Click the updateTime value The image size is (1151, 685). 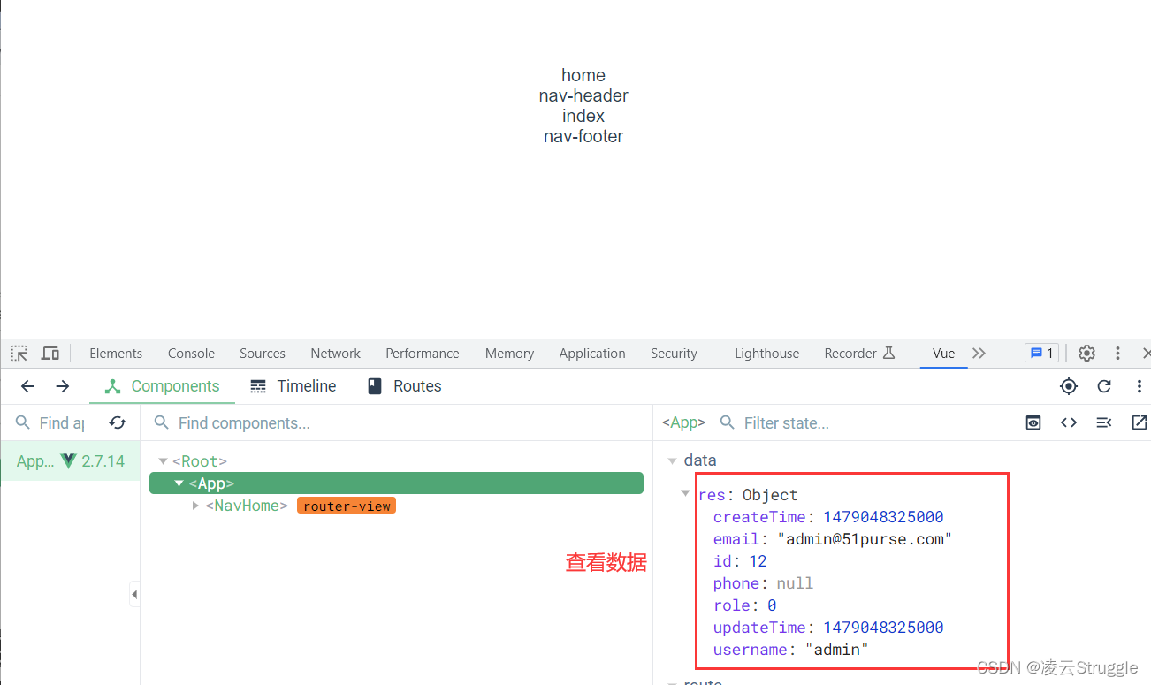883,628
